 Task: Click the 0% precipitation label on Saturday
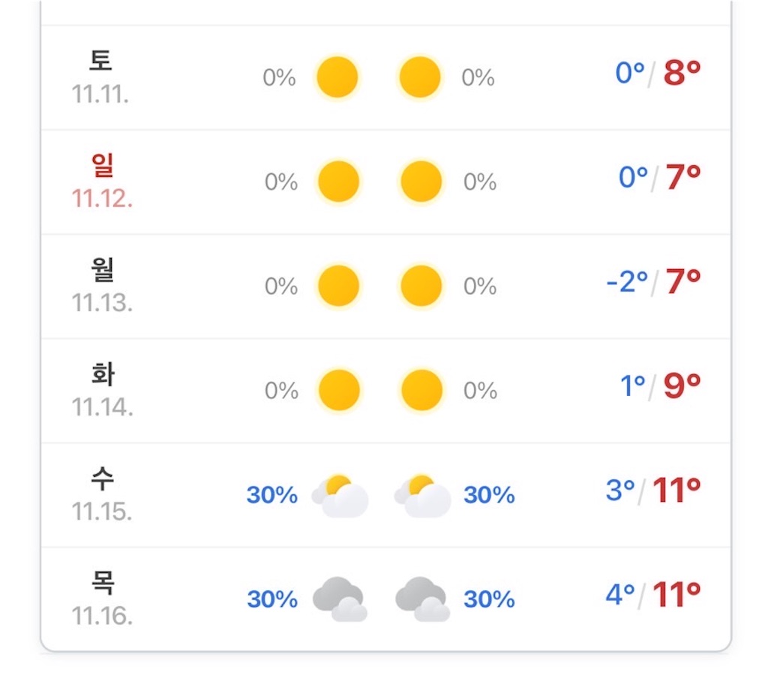280,76
